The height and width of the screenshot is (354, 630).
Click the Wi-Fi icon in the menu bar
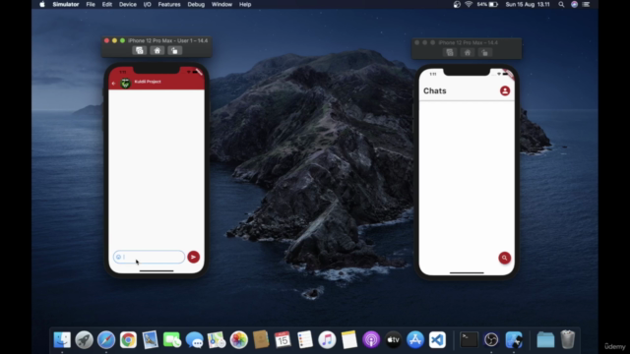pyautogui.click(x=469, y=4)
